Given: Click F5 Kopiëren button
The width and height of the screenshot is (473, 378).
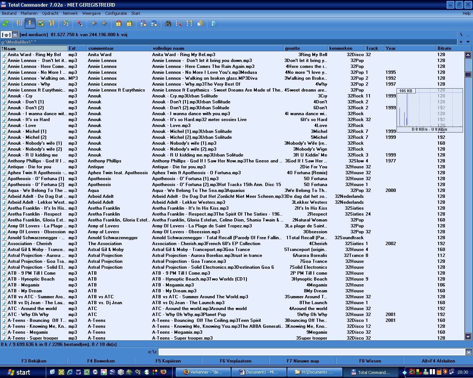Looking at the screenshot, I should tap(168, 361).
